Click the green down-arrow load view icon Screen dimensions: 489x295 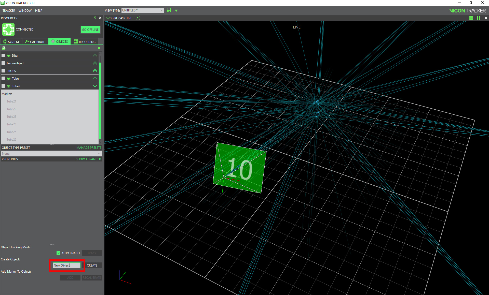176,10
